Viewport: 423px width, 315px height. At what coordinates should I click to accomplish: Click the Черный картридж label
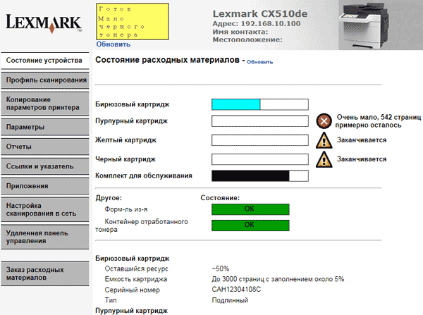125,159
